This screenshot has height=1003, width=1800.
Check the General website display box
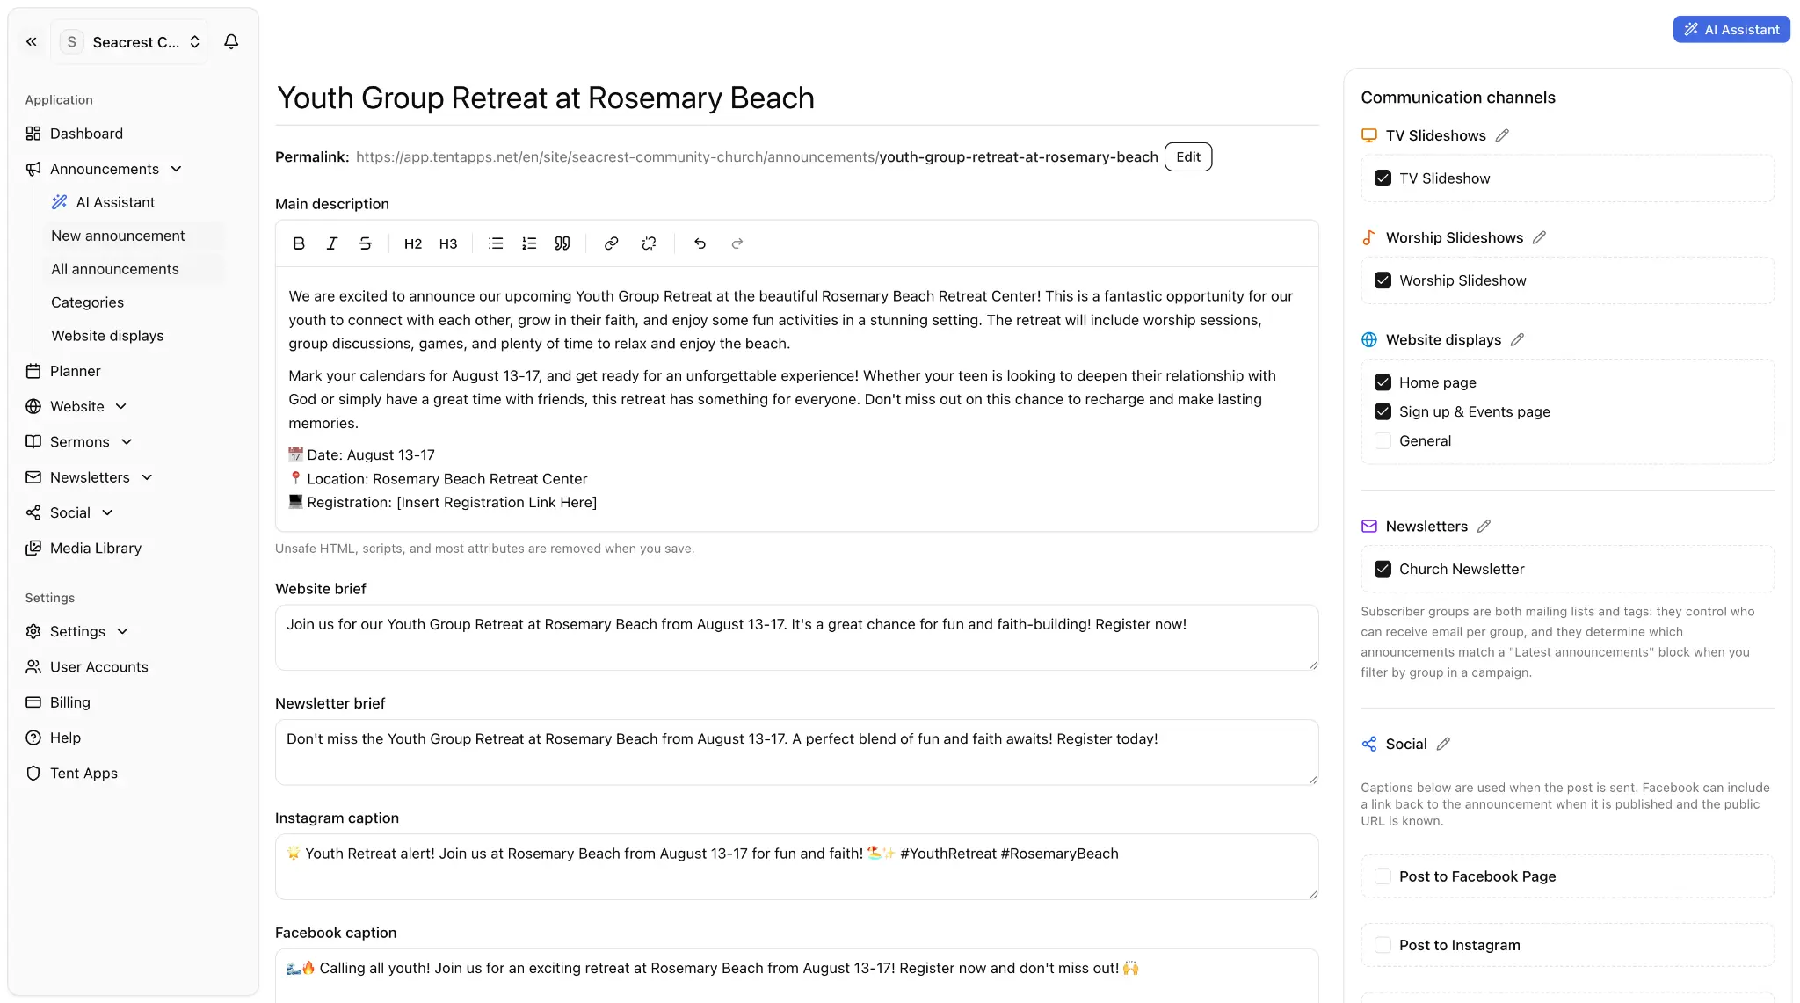[x=1383, y=440]
